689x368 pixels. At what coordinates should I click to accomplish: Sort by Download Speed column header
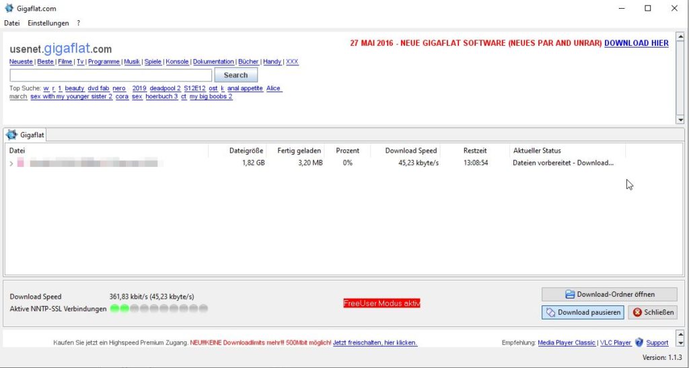[406, 151]
